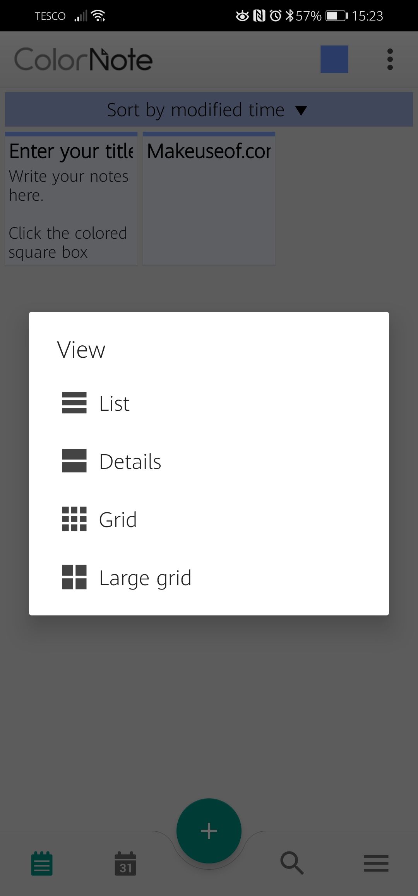Image resolution: width=418 pixels, height=896 pixels.
Task: Tap the Details view icon
Action: 74,461
